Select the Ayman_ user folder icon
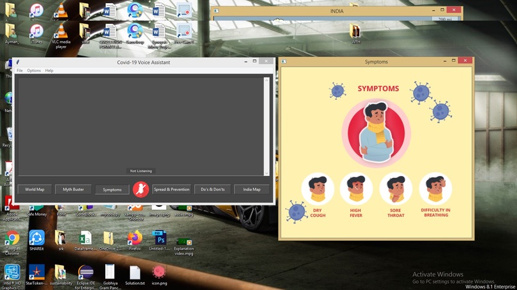Image resolution: width=517 pixels, height=290 pixels. [12, 34]
